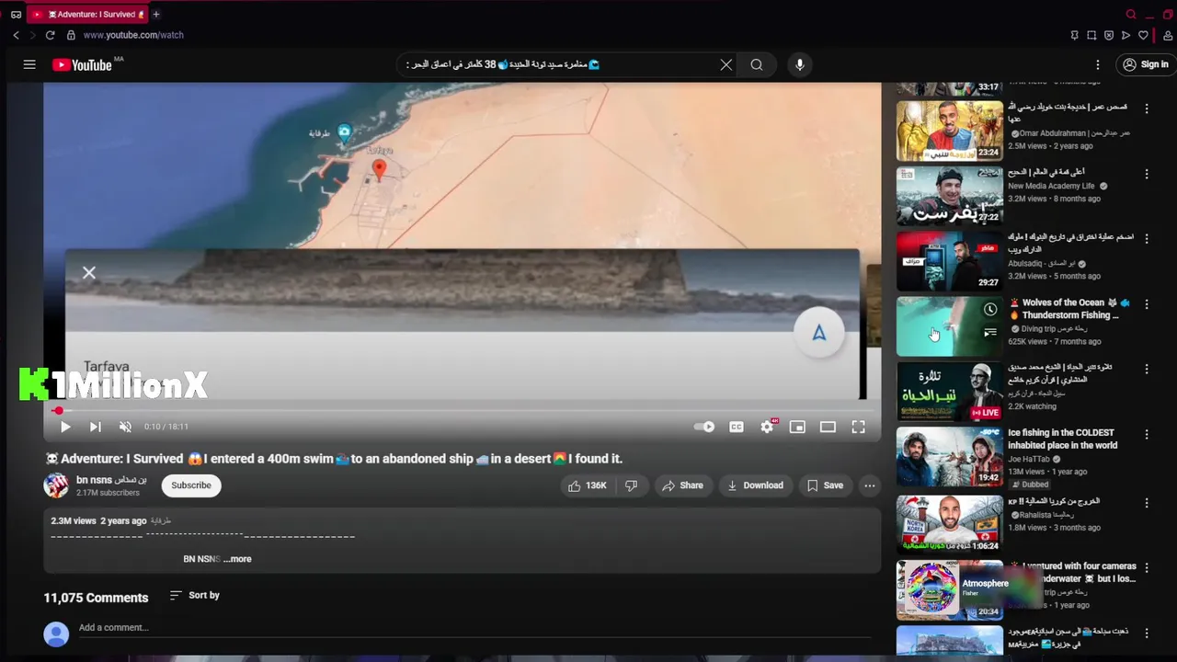The height and width of the screenshot is (662, 1177).
Task: Download the video
Action: (x=755, y=485)
